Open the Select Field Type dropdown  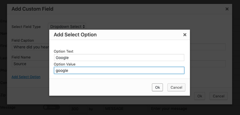click(67, 27)
